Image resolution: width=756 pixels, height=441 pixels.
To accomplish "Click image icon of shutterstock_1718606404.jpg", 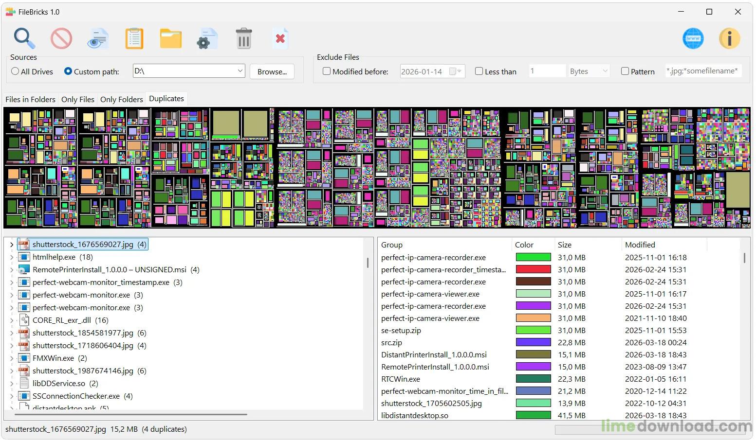I will (x=24, y=345).
